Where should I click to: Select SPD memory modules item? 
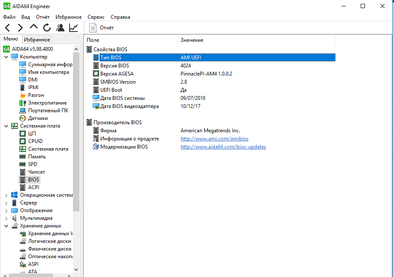pos(32,164)
